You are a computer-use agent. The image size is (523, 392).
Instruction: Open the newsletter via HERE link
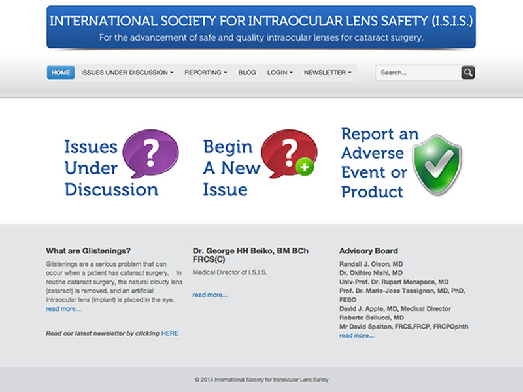click(x=170, y=333)
